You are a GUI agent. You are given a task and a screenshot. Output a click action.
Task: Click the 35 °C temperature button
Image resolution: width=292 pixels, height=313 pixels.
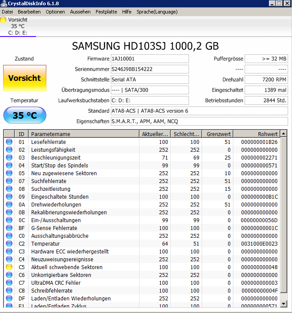25,115
